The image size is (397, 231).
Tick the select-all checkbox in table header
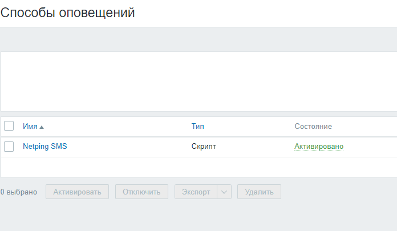click(9, 126)
